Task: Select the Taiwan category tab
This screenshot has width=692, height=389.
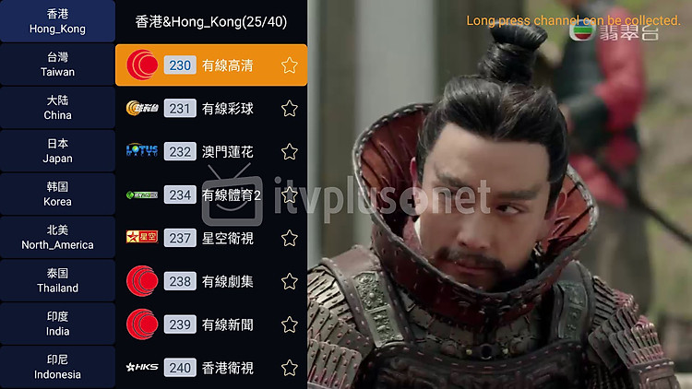Action: pos(57,65)
